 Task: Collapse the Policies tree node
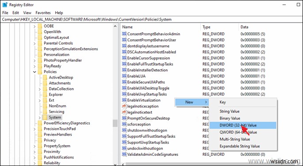35,72
